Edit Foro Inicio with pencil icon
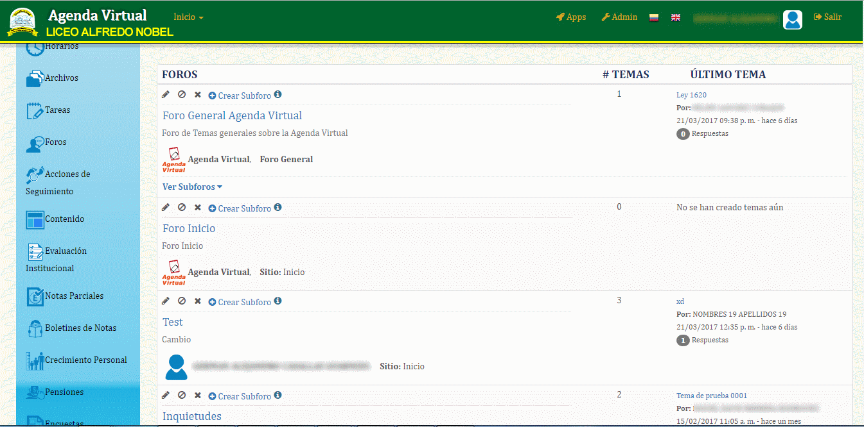Viewport: 864px width, 427px height. pos(166,208)
